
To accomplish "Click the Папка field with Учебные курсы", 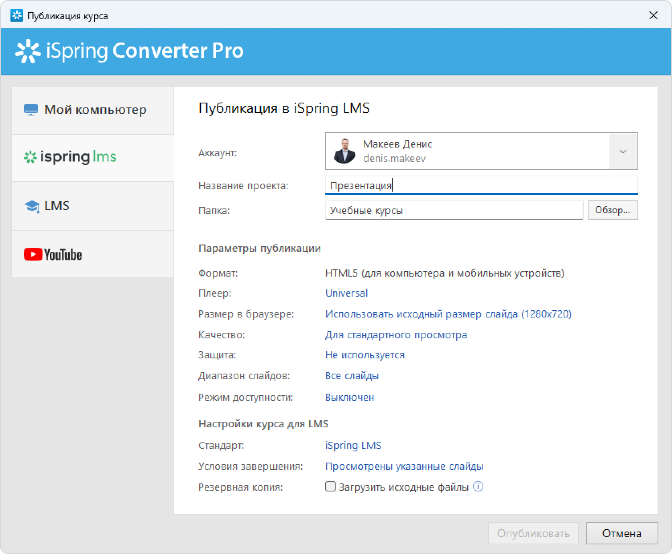I will (454, 210).
